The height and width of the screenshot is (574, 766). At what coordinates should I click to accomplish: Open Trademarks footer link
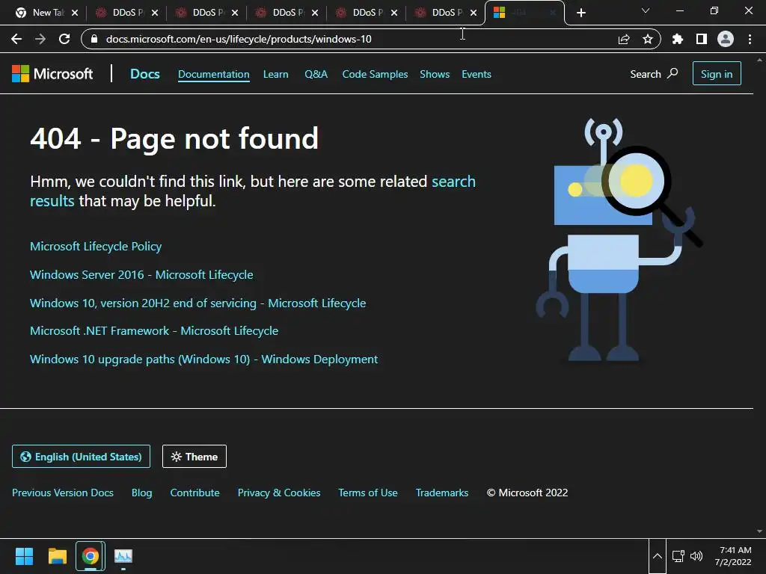point(442,493)
